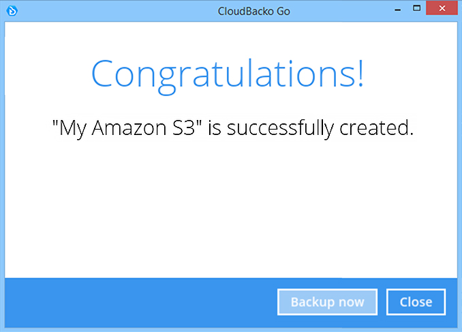The image size is (462, 332).
Task: Click the CloudBacko Go title text
Action: (x=253, y=12)
